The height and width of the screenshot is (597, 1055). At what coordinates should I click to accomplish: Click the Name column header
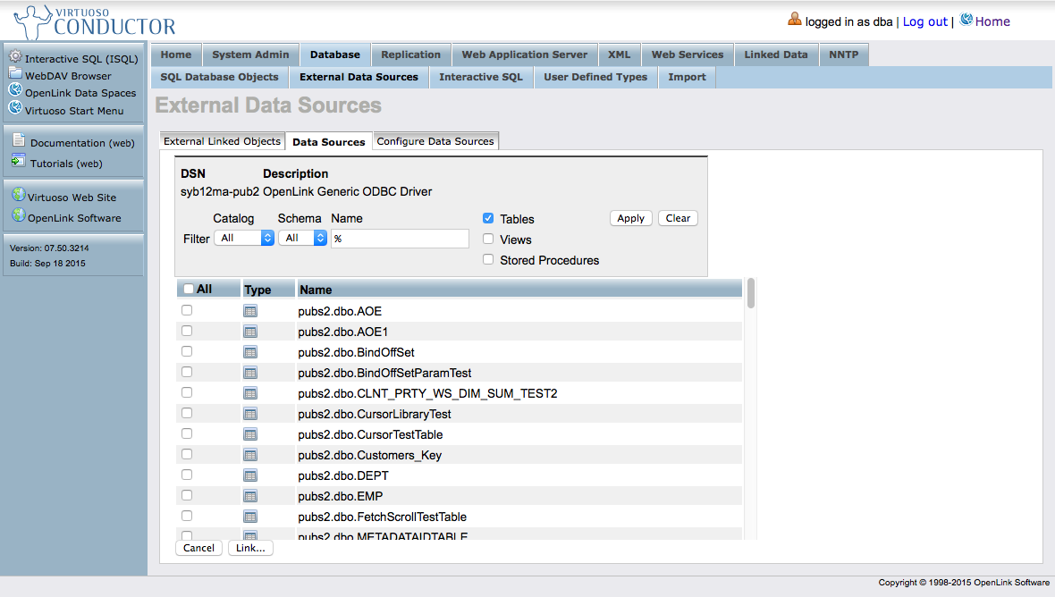[519, 290]
